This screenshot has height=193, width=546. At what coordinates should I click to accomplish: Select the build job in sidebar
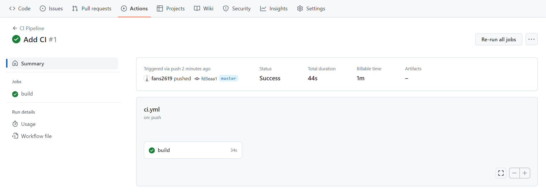pyautogui.click(x=27, y=94)
